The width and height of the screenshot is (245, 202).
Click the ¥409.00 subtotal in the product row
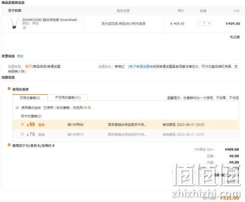tap(233, 24)
